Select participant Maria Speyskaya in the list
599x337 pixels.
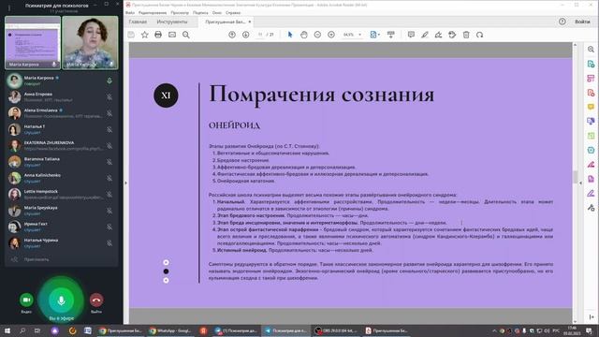pyautogui.click(x=61, y=211)
